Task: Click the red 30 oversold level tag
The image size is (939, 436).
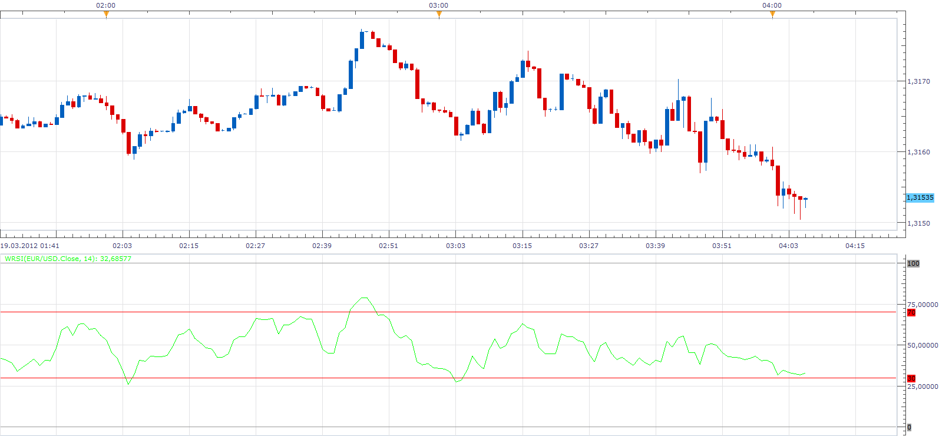Action: click(911, 378)
